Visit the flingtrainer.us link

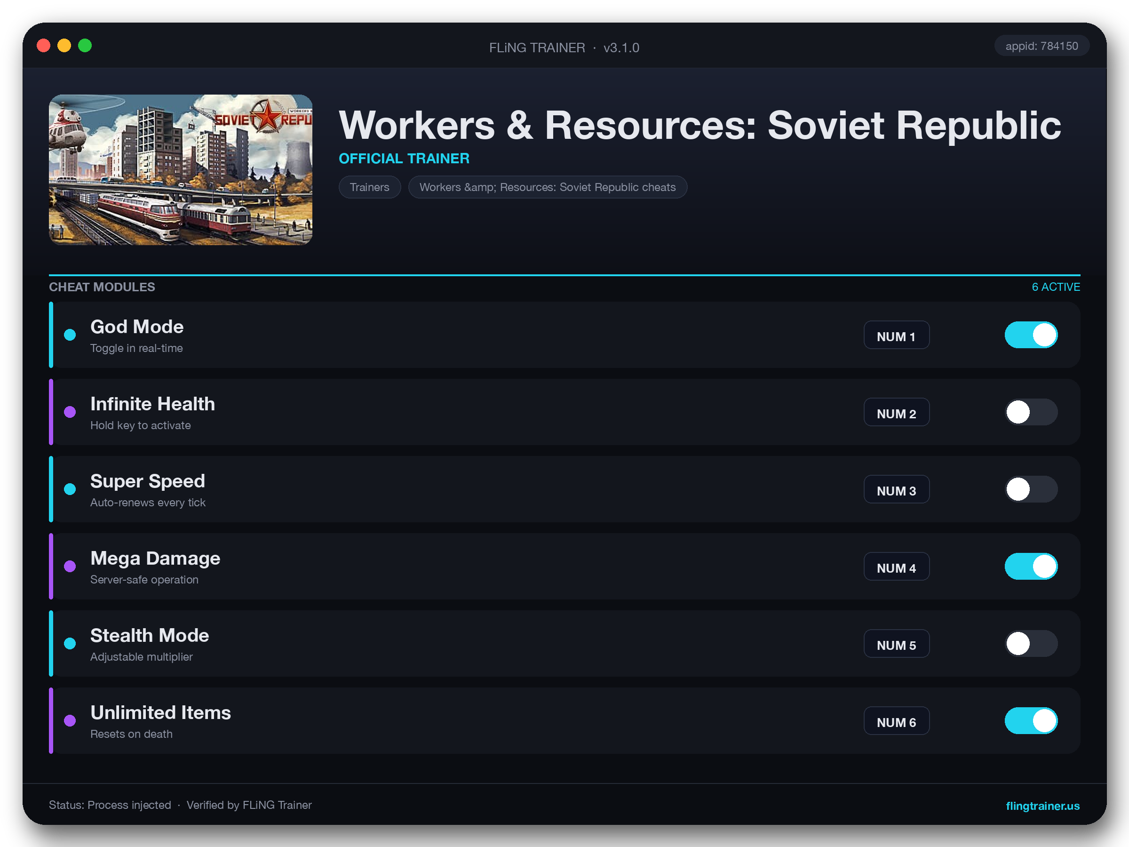coord(1042,806)
